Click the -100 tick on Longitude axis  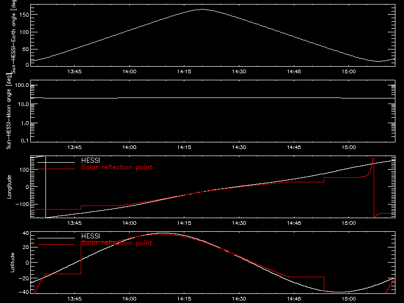pos(22,204)
